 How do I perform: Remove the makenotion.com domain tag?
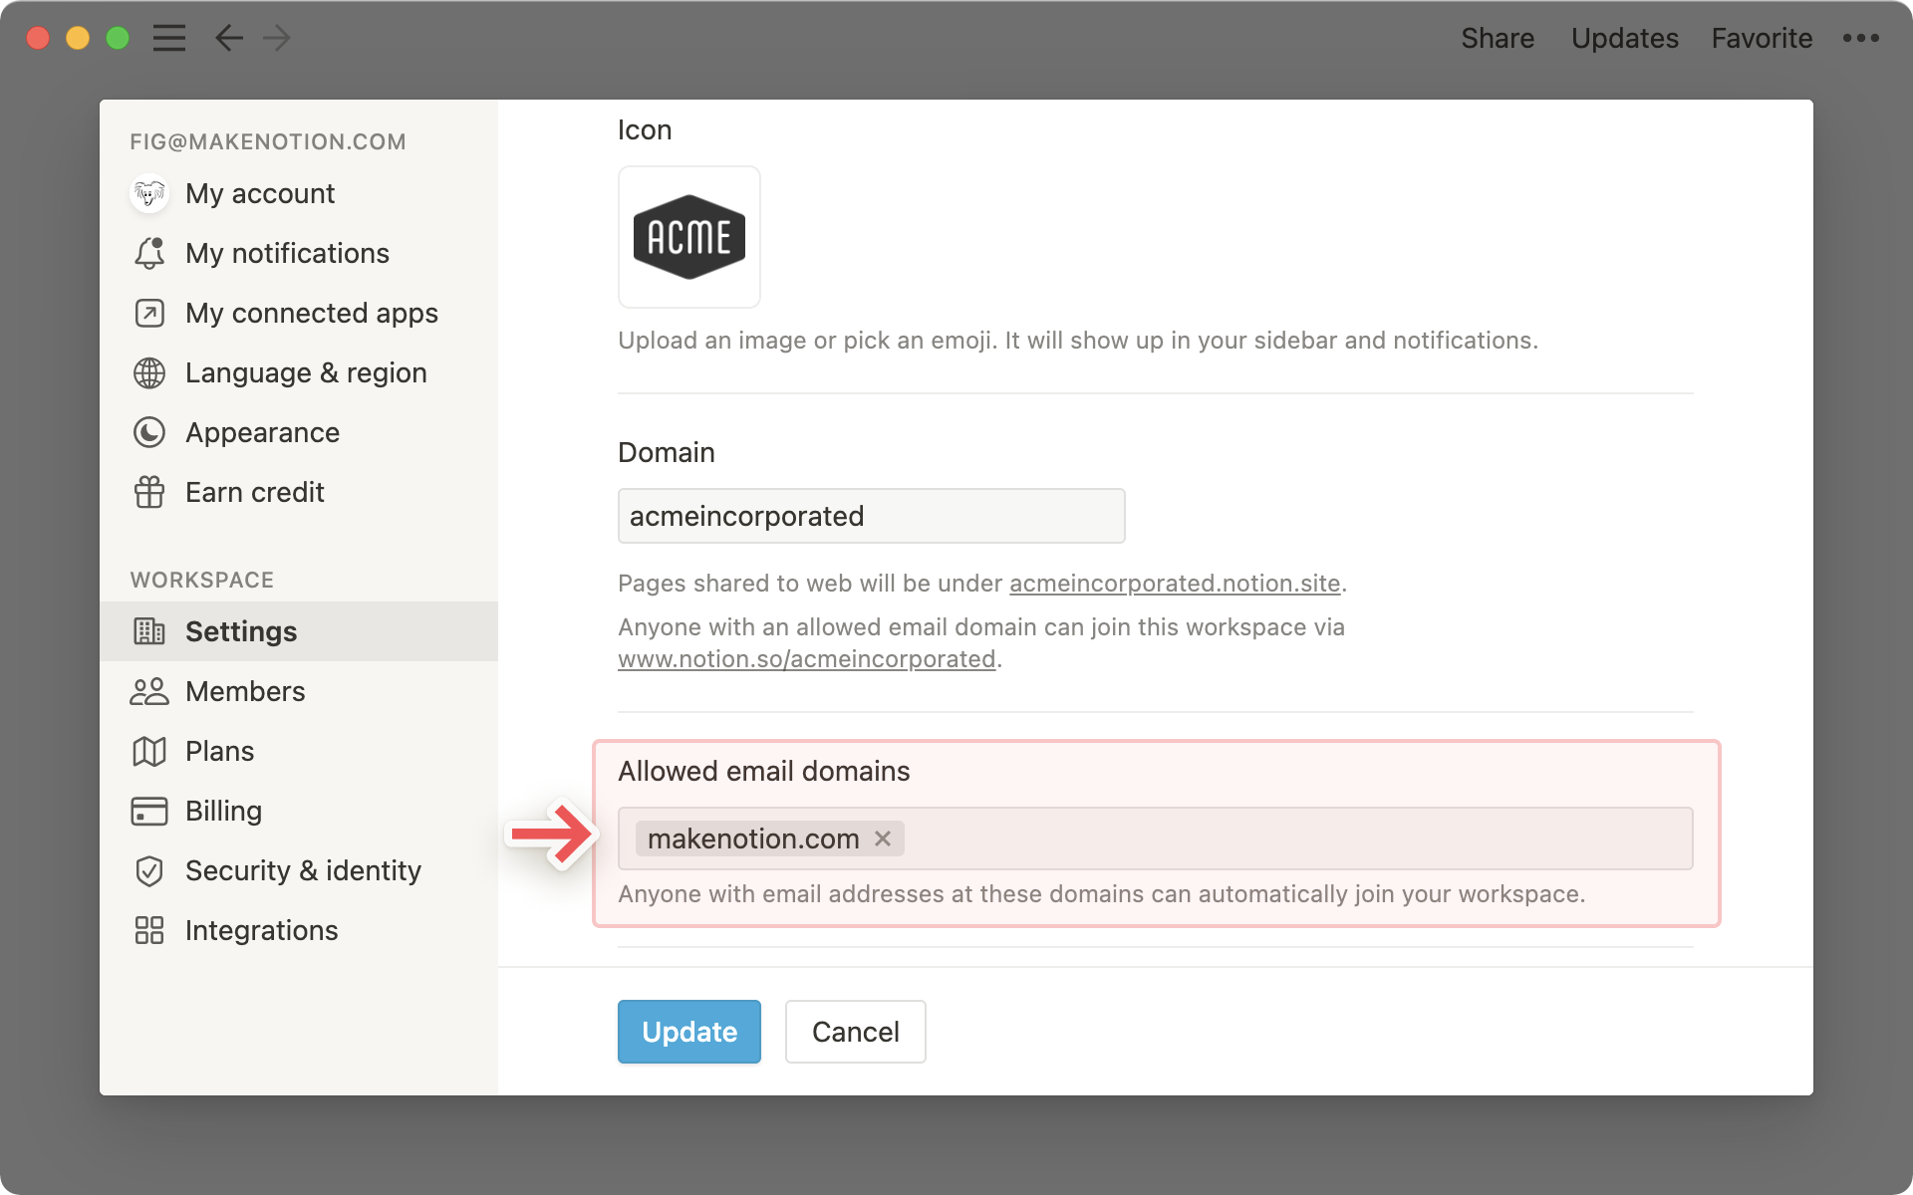(x=883, y=838)
